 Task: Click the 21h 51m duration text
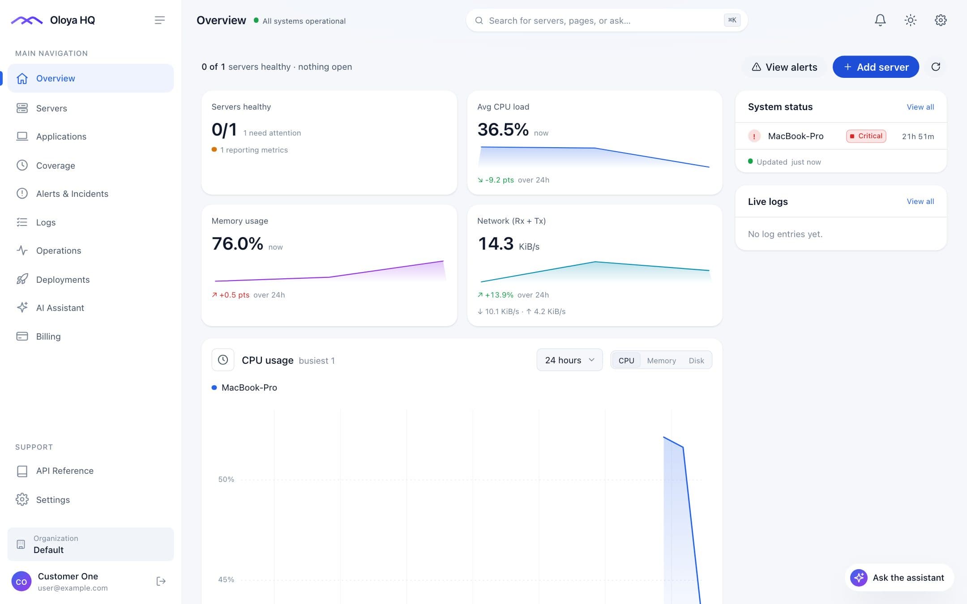click(918, 136)
